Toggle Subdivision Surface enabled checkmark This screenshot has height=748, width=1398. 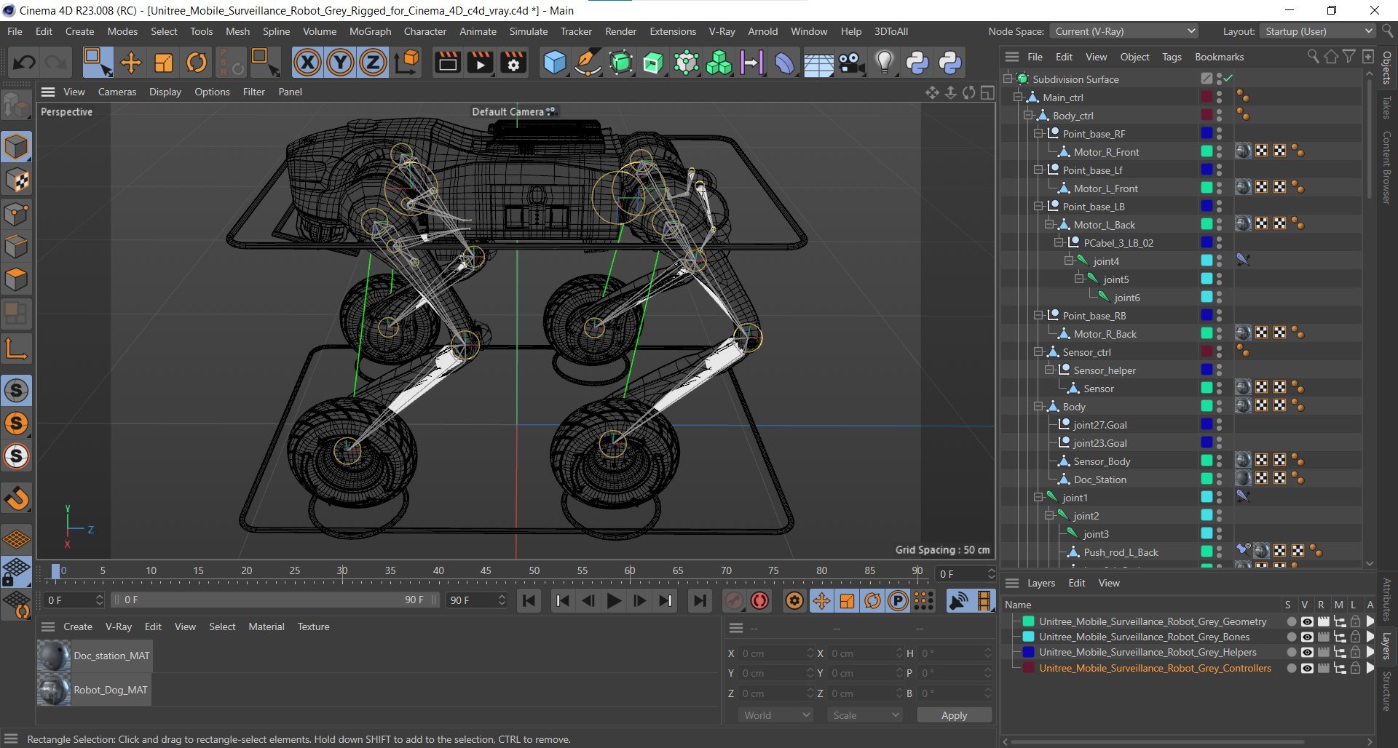click(x=1228, y=78)
